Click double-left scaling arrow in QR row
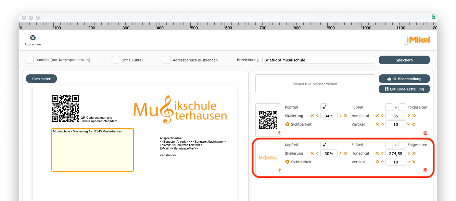Viewport: 456px width, 201px height. coord(312,116)
